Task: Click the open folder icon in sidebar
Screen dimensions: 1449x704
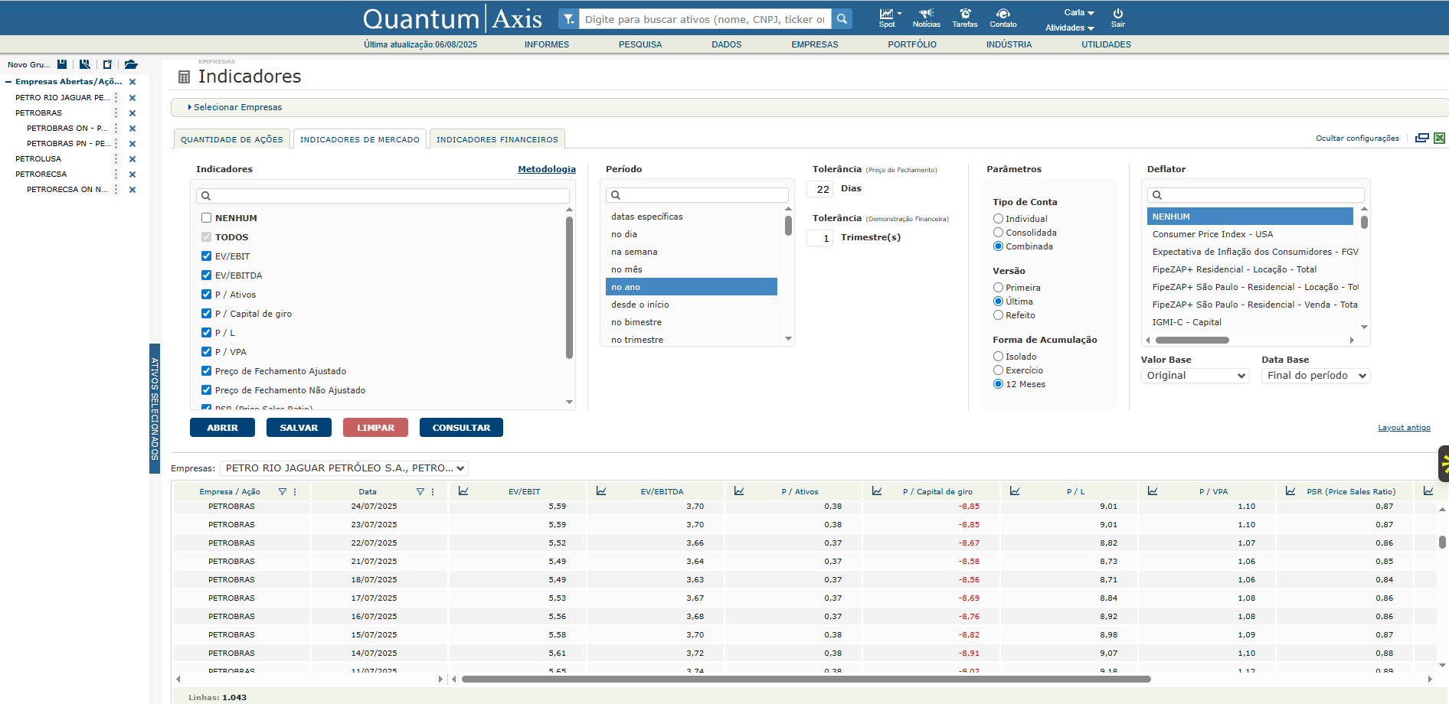Action: click(131, 64)
